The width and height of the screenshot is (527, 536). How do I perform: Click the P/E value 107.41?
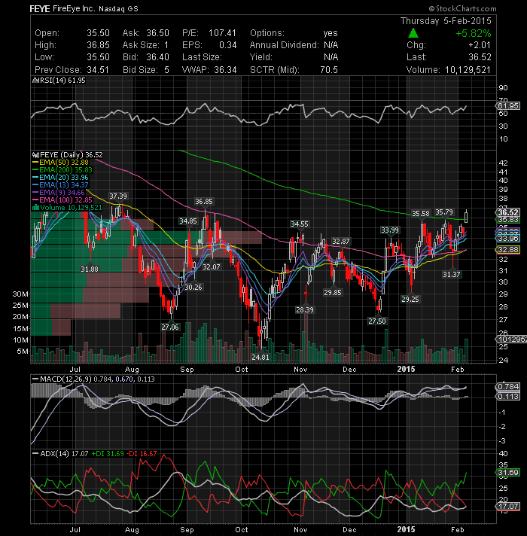tap(223, 33)
